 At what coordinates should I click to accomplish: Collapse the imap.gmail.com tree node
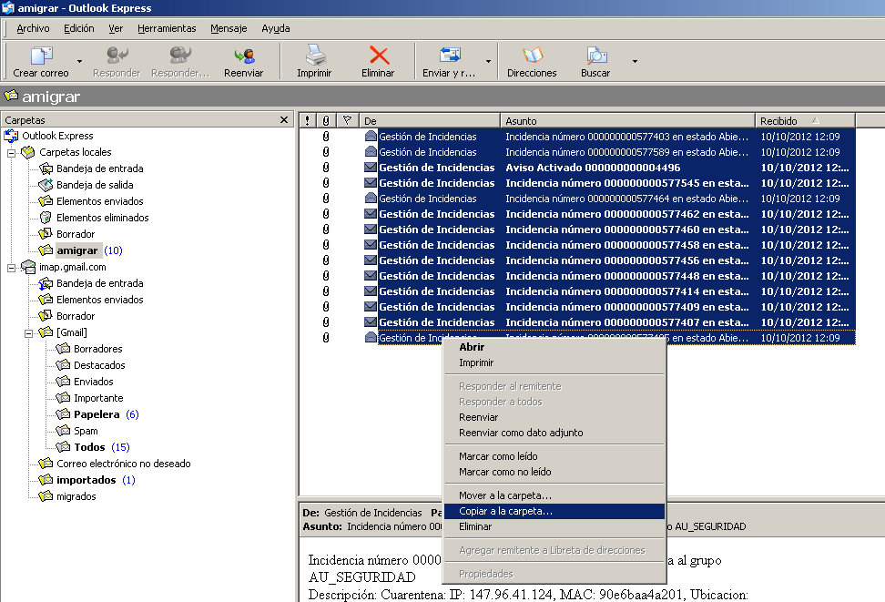coord(11,268)
